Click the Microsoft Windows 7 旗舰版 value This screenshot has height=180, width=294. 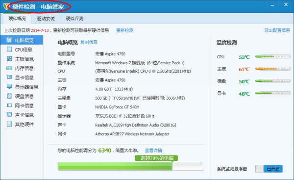click(140, 63)
